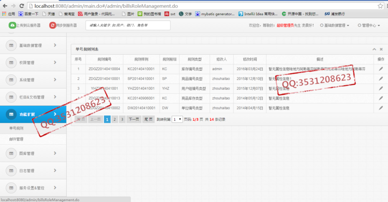Click pencil icon for KC20140906001 row
Screen dimensions: 388x202
point(381,98)
